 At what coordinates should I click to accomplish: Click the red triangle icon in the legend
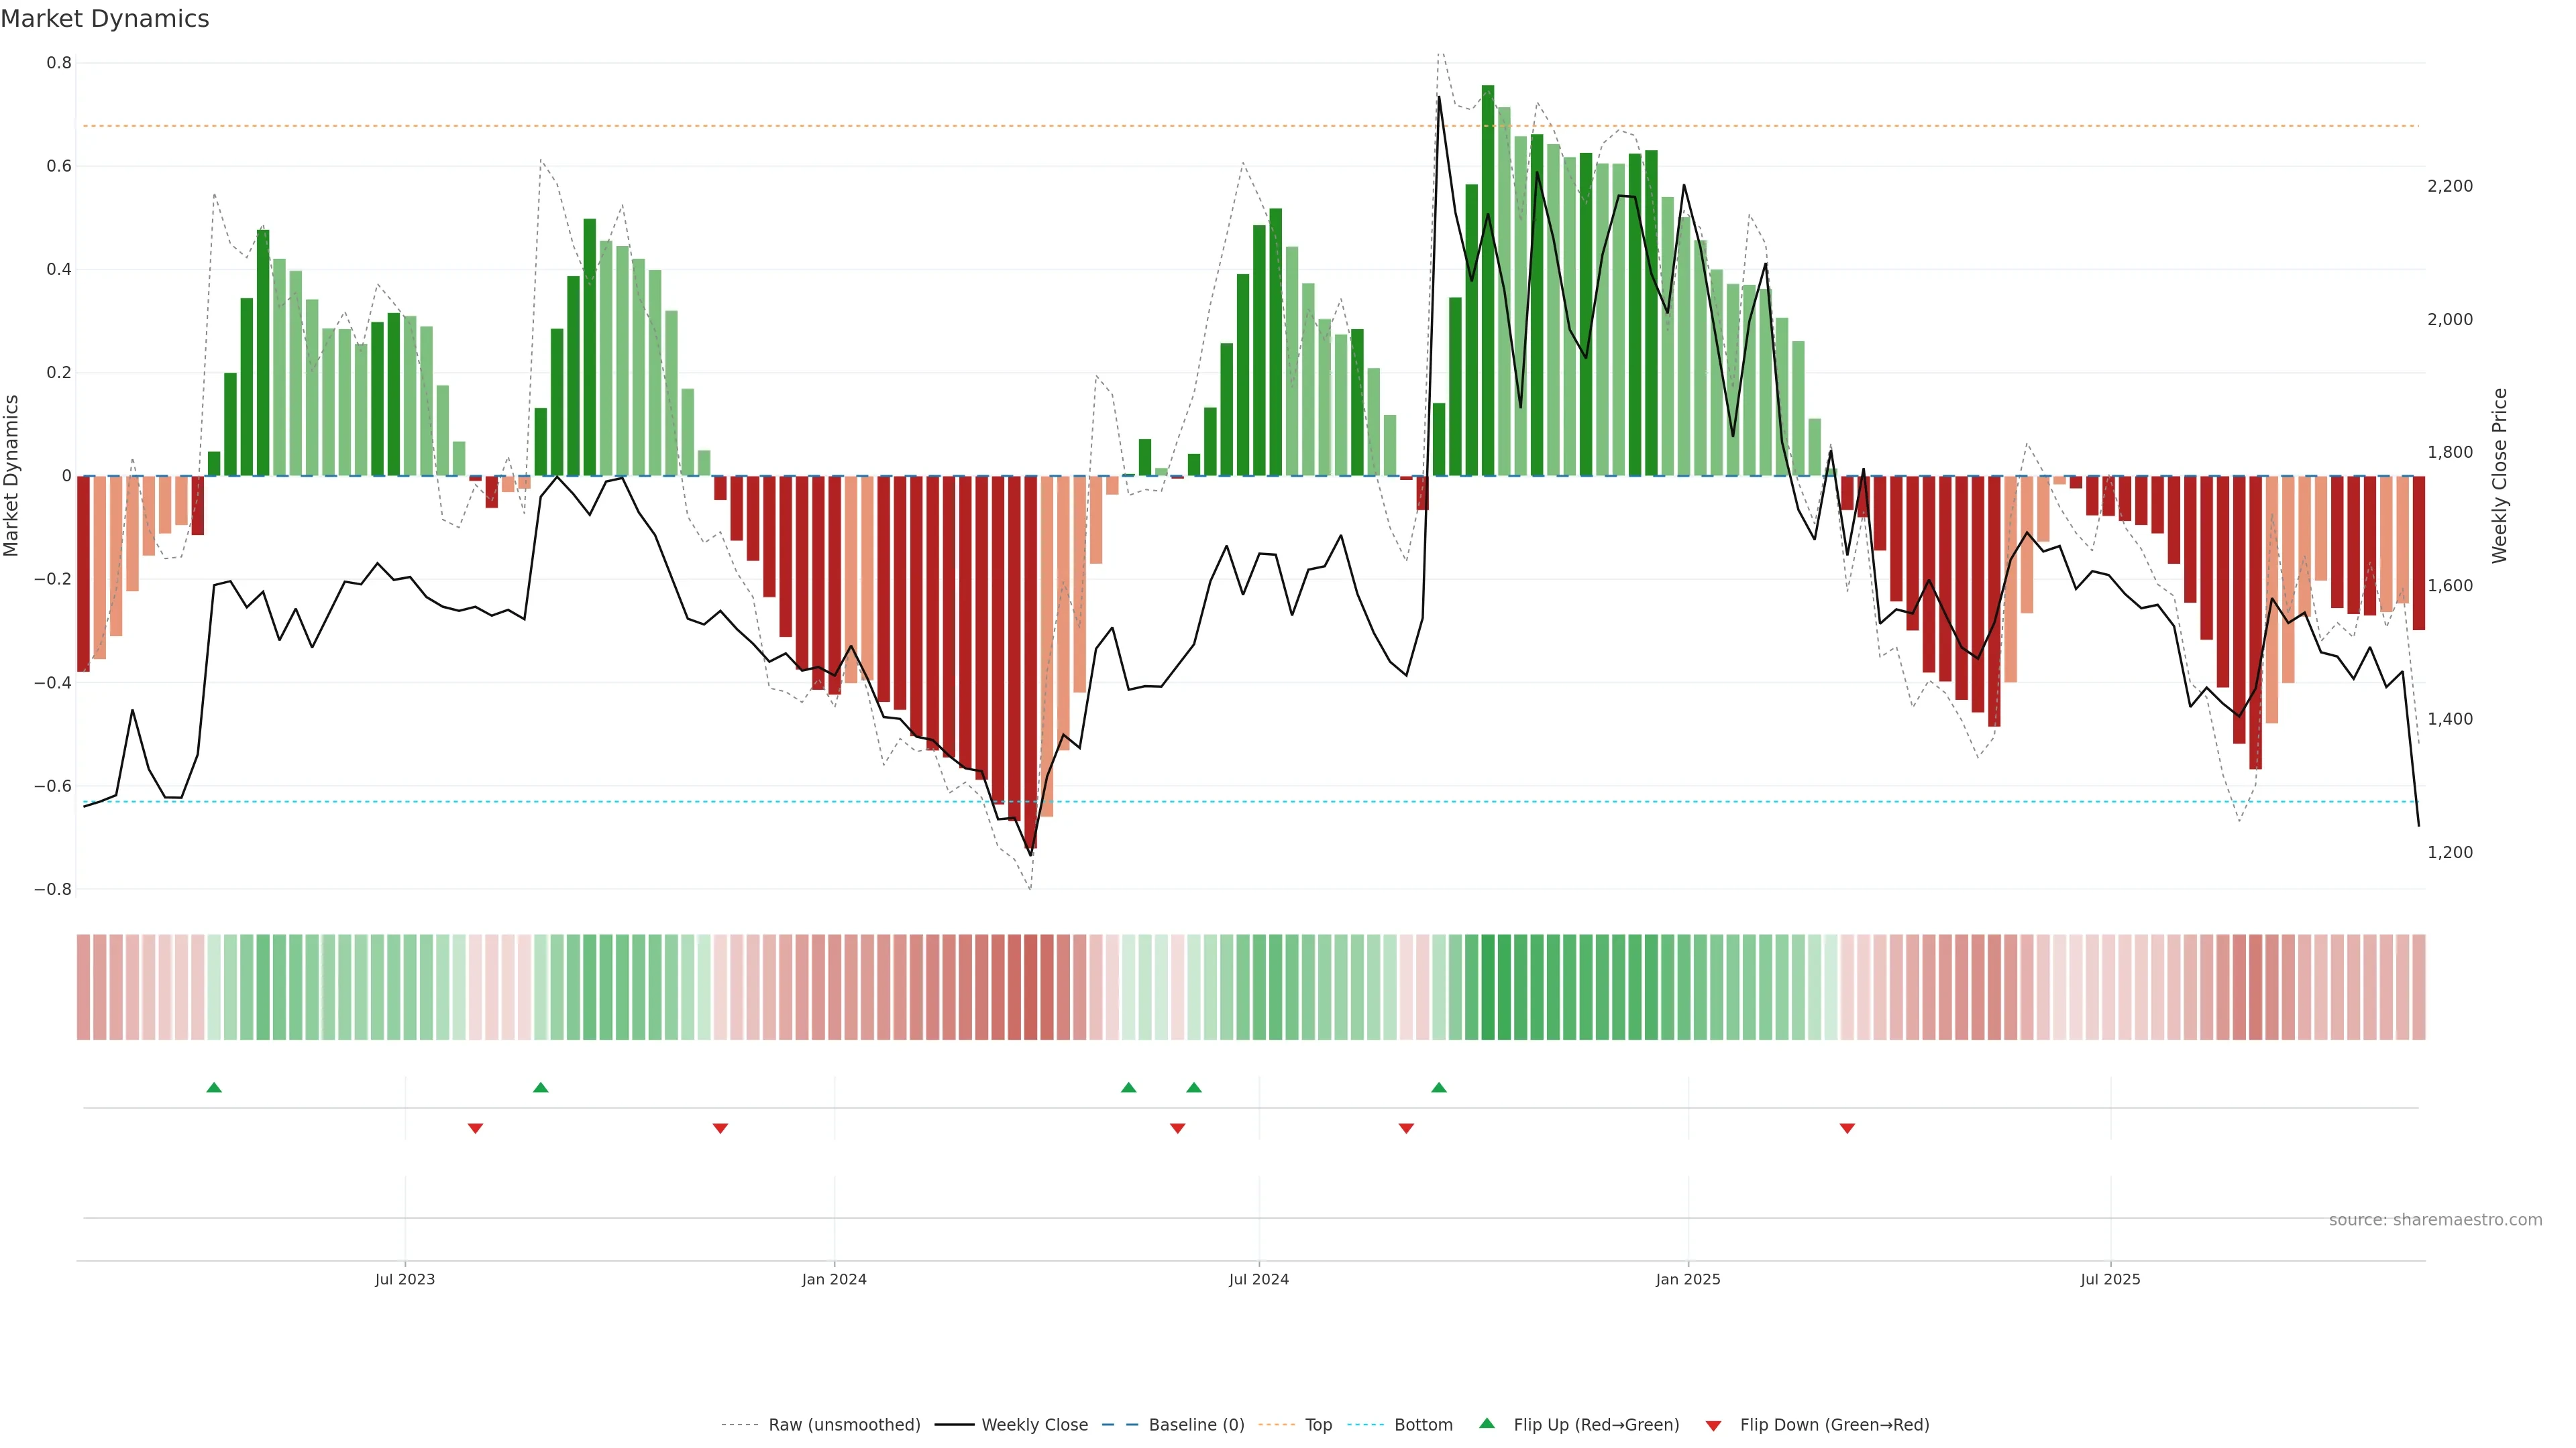pos(1713,1425)
